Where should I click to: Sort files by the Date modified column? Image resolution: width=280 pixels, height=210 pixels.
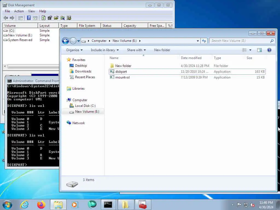click(196, 58)
